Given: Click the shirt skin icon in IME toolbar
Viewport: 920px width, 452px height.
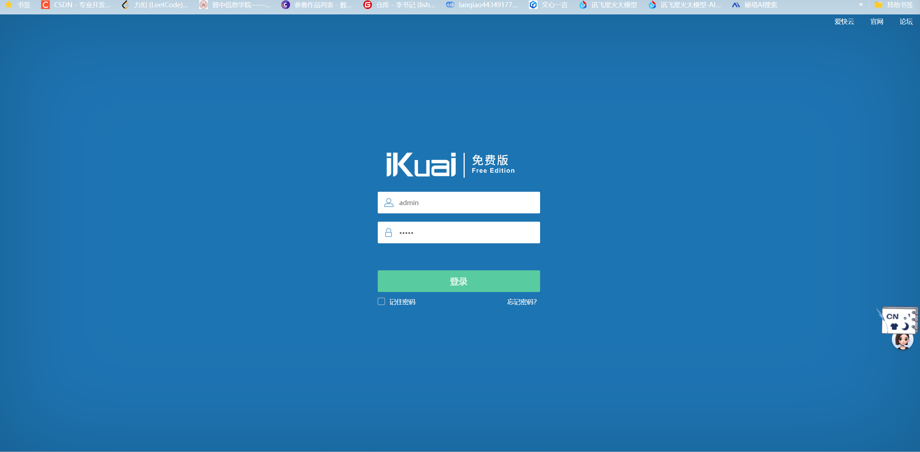Looking at the screenshot, I should (x=894, y=327).
